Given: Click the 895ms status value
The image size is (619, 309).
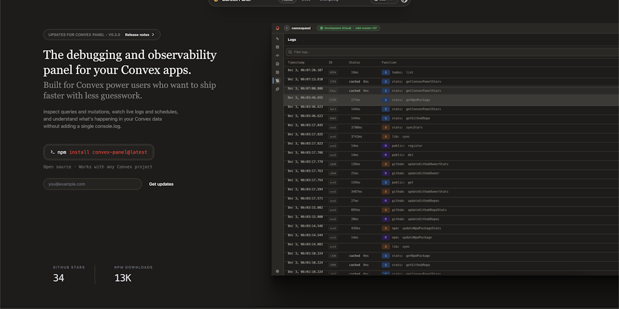Looking at the screenshot, I should point(355,209).
